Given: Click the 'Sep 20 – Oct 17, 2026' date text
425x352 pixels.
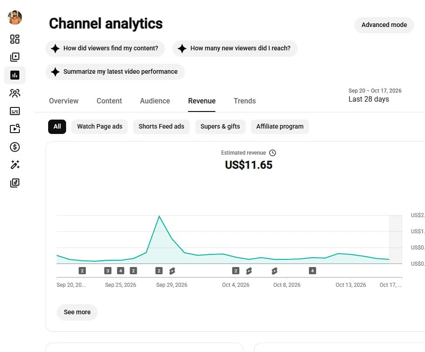Looking at the screenshot, I should pos(375,91).
